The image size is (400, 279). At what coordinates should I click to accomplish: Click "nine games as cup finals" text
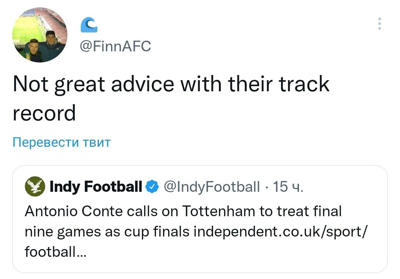coord(107,232)
